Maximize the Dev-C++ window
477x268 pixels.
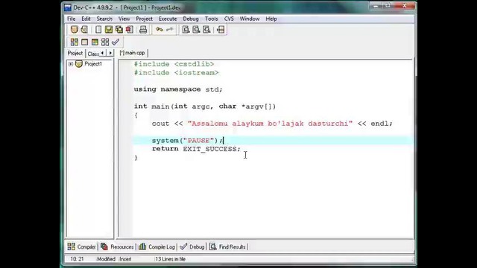388,6
